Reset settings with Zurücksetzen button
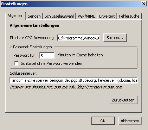Screen dimensions: 148x130 (123, 100)
